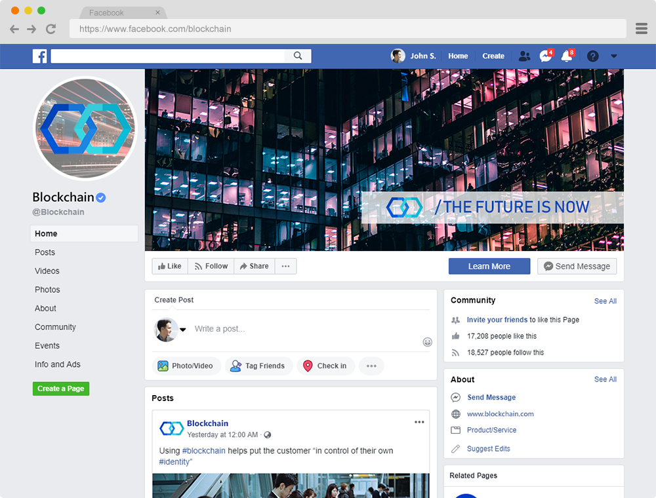Click Tag Friends button

point(258,366)
